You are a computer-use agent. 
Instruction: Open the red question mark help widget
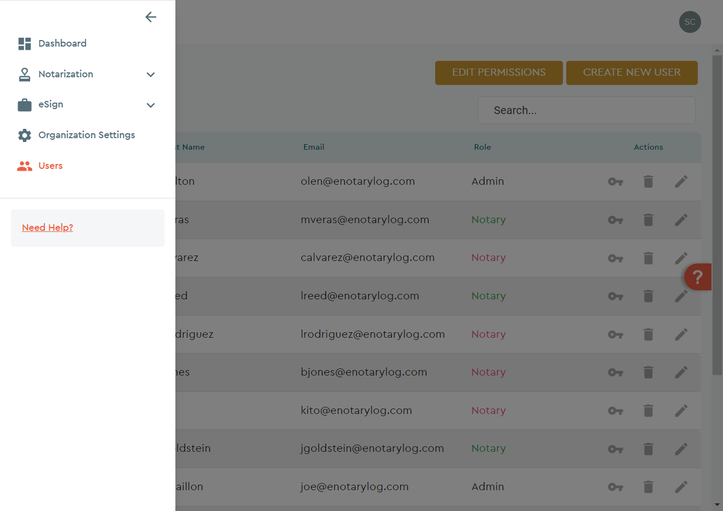[697, 277]
